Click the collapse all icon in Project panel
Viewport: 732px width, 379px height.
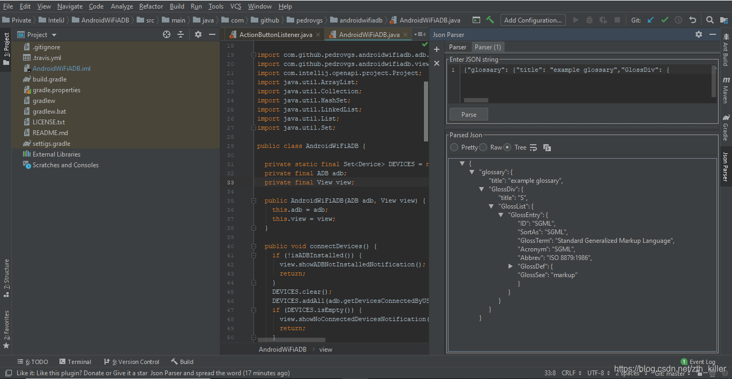pyautogui.click(x=181, y=34)
